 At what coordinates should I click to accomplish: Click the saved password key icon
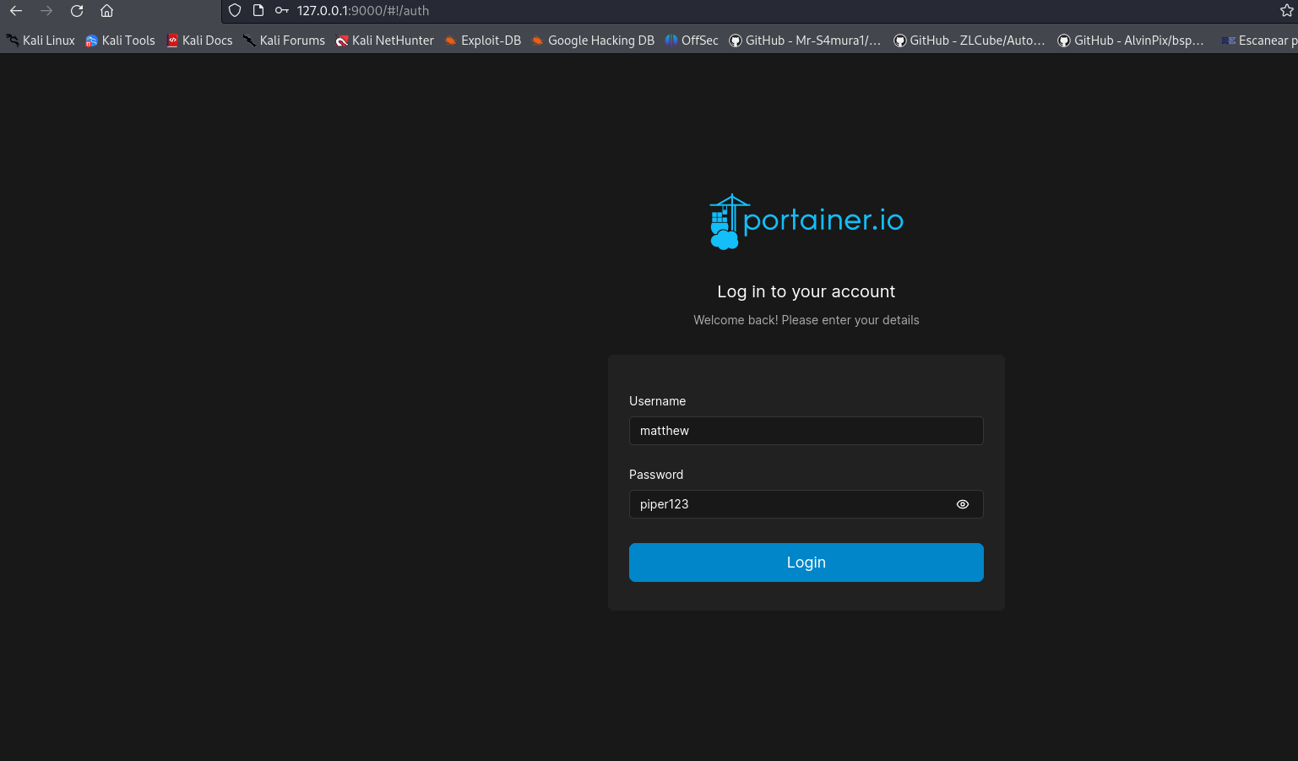click(x=282, y=11)
